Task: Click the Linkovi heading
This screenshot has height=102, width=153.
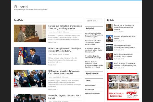Action: pos(88,81)
